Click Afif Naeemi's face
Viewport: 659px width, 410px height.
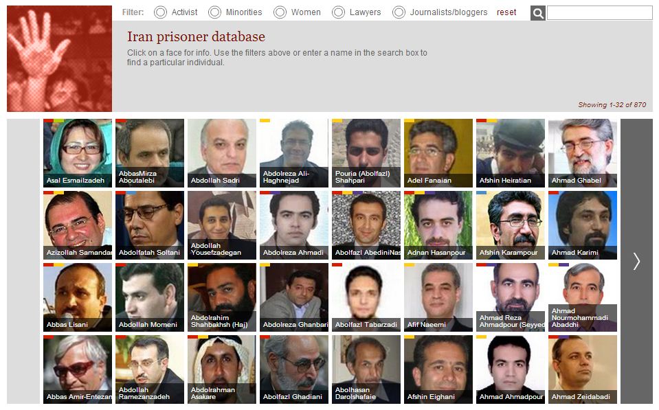tap(438, 297)
